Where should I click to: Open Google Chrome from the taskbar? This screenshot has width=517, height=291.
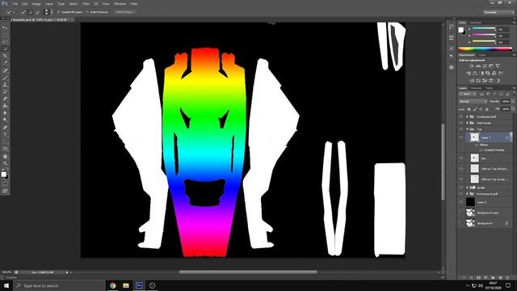(113, 285)
